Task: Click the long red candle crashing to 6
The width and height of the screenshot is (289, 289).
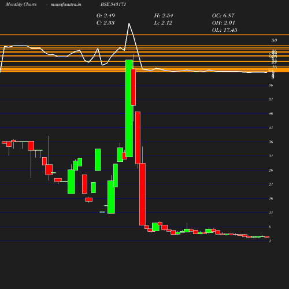Action: (142, 194)
